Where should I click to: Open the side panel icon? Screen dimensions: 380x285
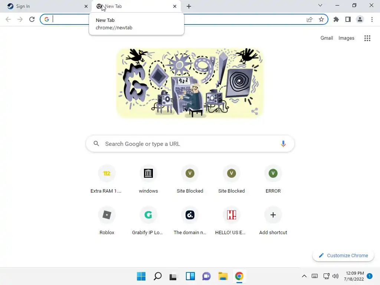(x=348, y=19)
